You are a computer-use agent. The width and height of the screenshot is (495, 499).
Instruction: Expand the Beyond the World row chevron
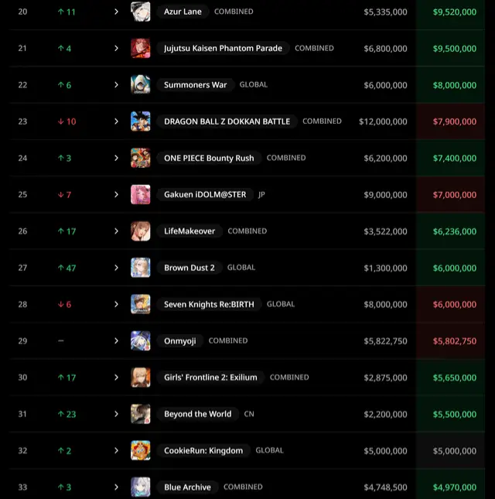click(116, 414)
